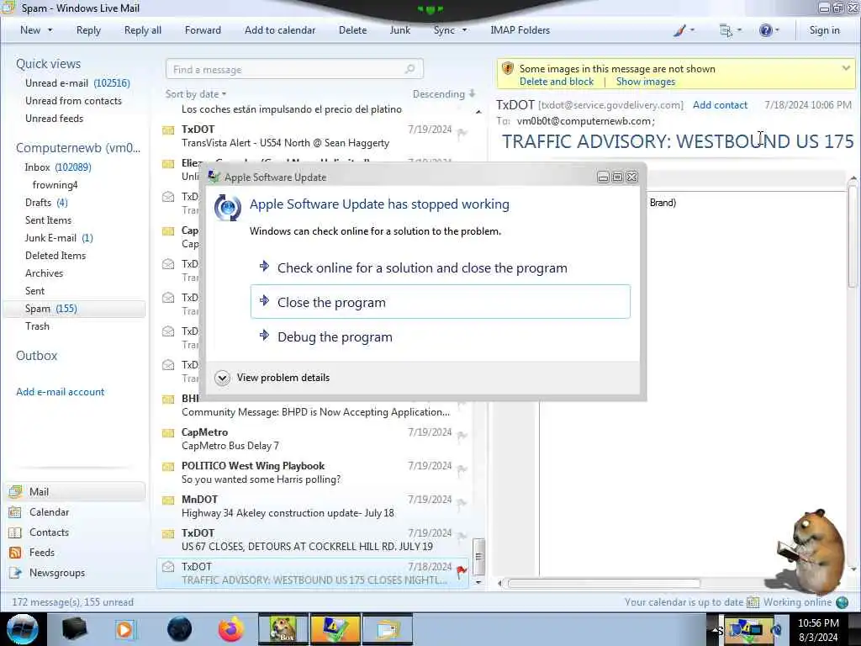Click the Apple Software Update dialog icon
Viewport: 861px width, 646px height.
227,208
